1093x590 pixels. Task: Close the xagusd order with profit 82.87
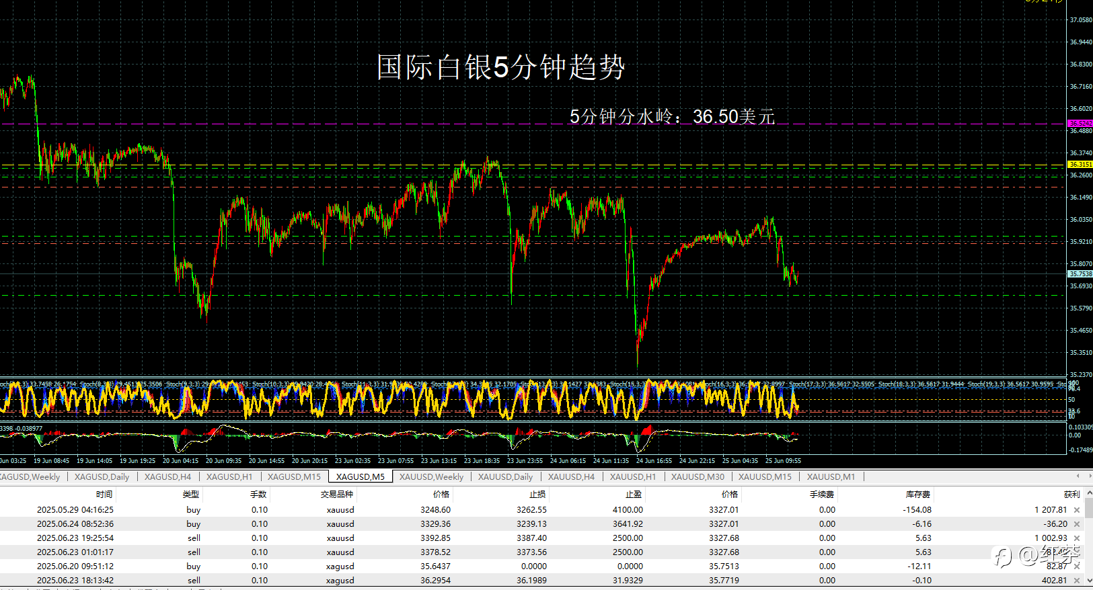[x=1077, y=566]
